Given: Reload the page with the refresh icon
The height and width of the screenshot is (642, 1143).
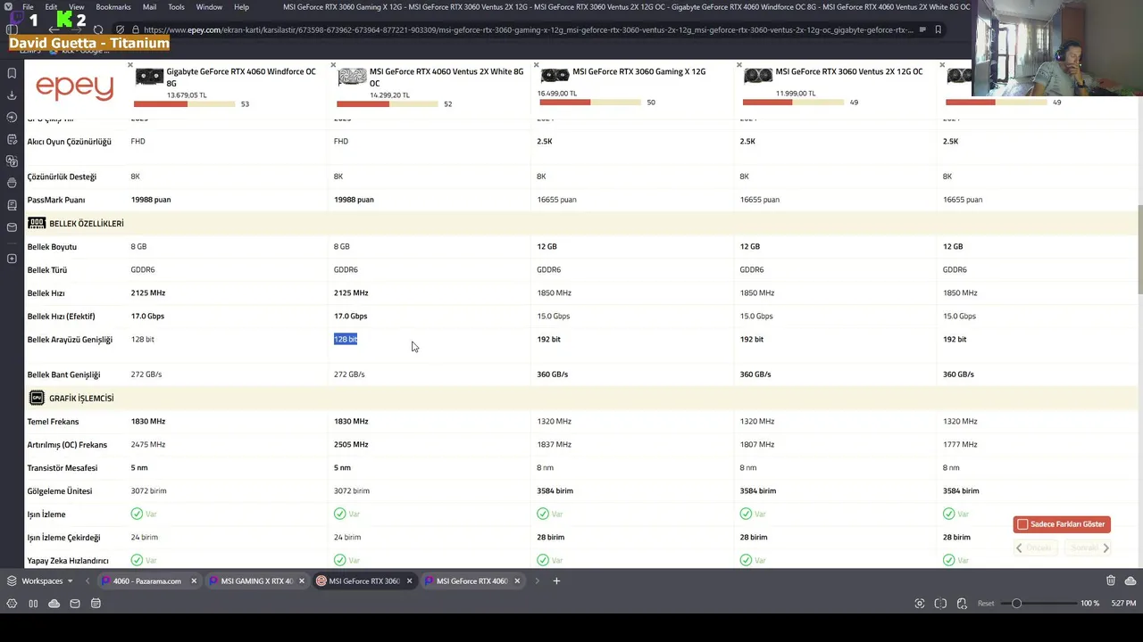Looking at the screenshot, I should coord(98,29).
